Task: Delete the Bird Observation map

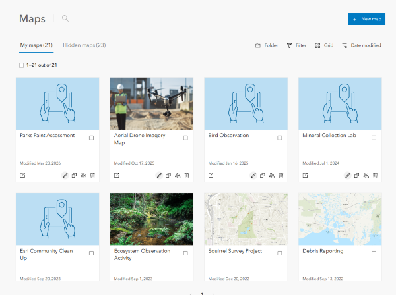Action: point(281,175)
